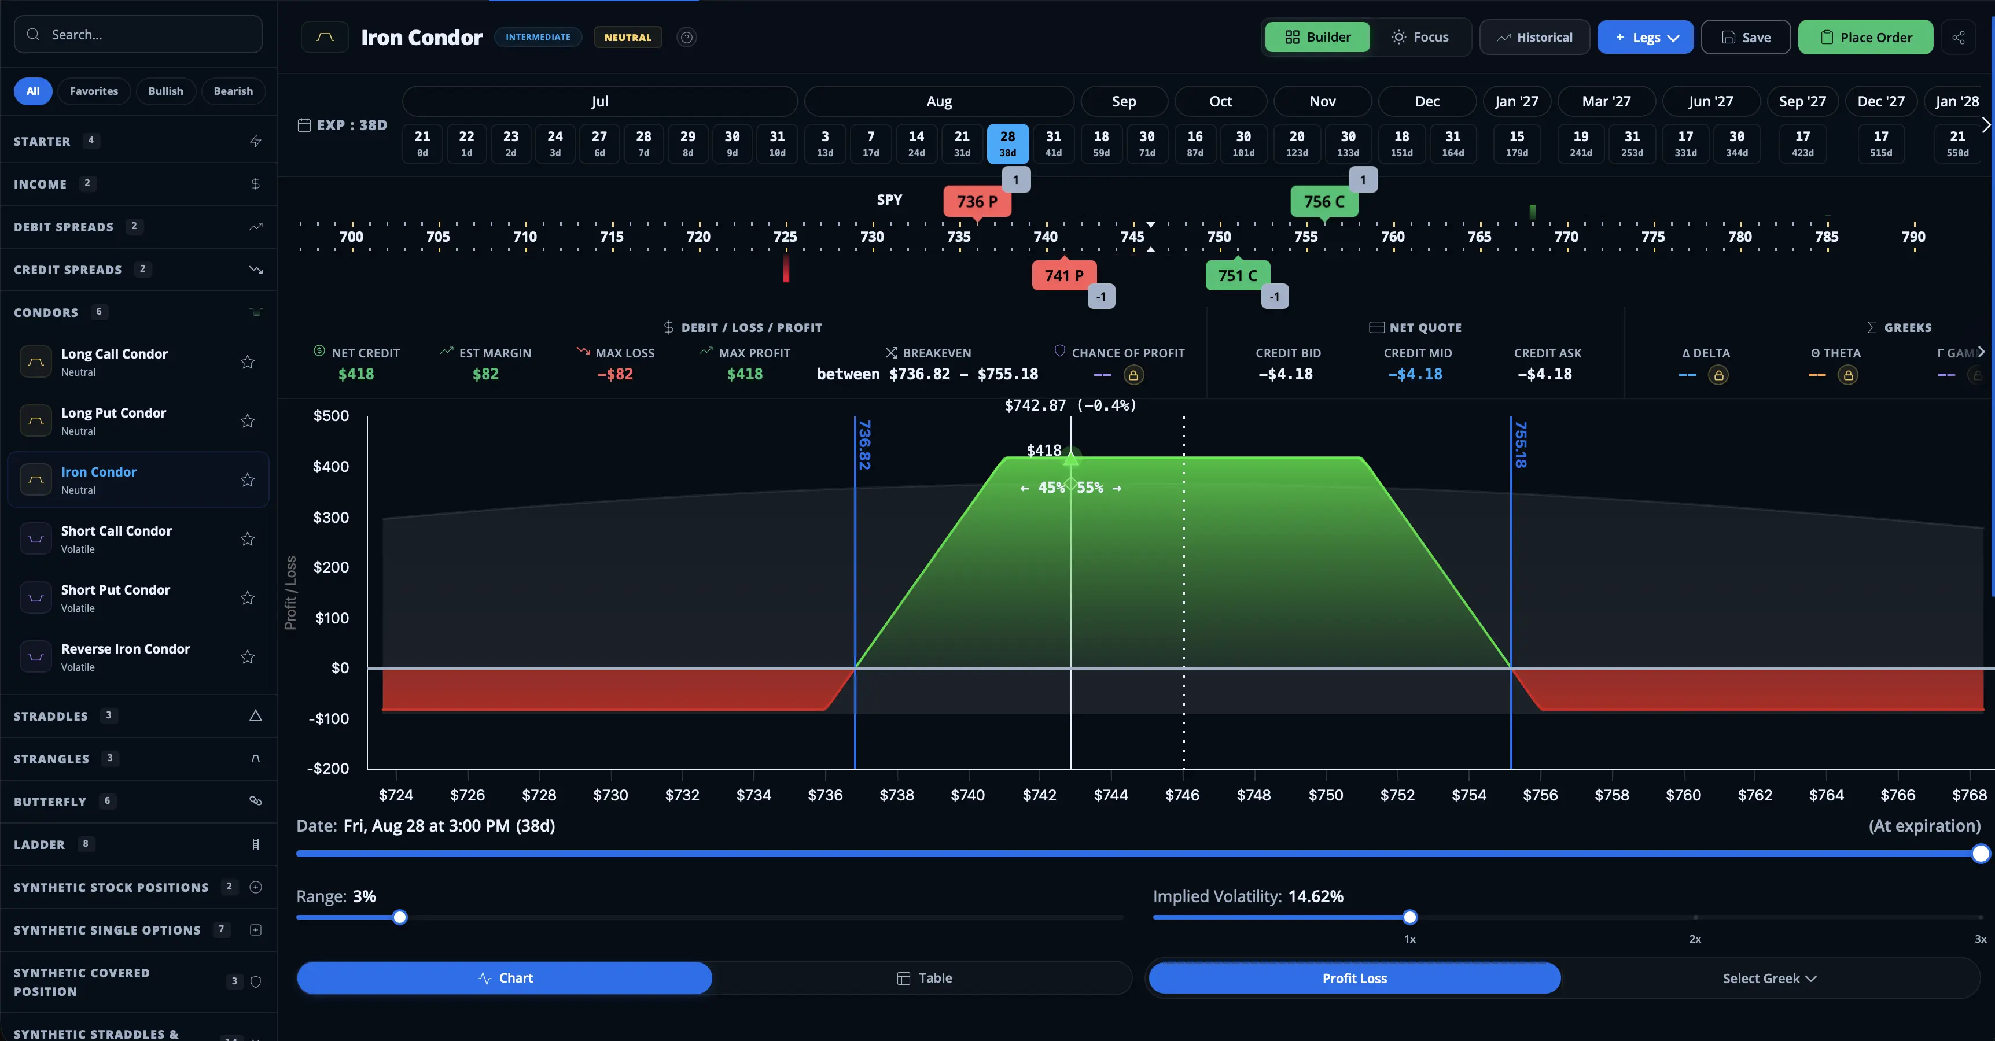The width and height of the screenshot is (1995, 1041).
Task: Adjust the Implied Volatility slider handle
Action: coord(1409,917)
